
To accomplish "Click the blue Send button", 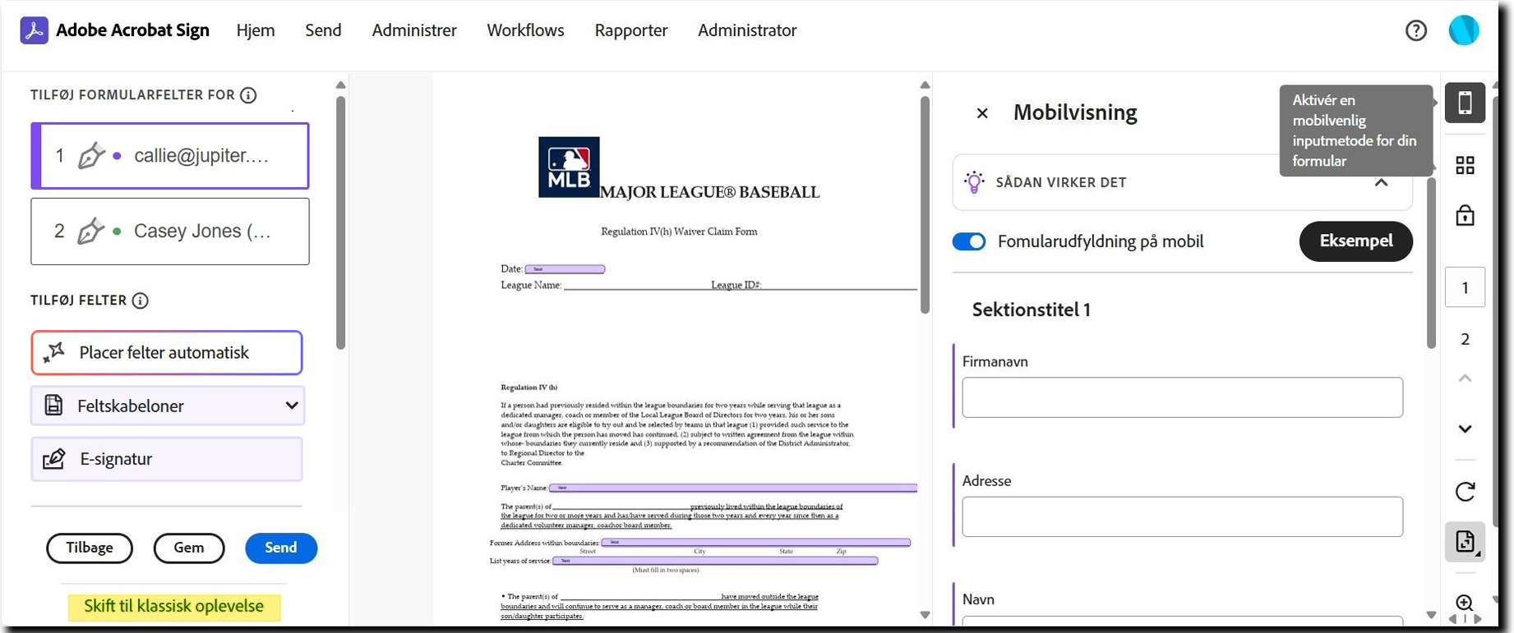I will tap(281, 548).
